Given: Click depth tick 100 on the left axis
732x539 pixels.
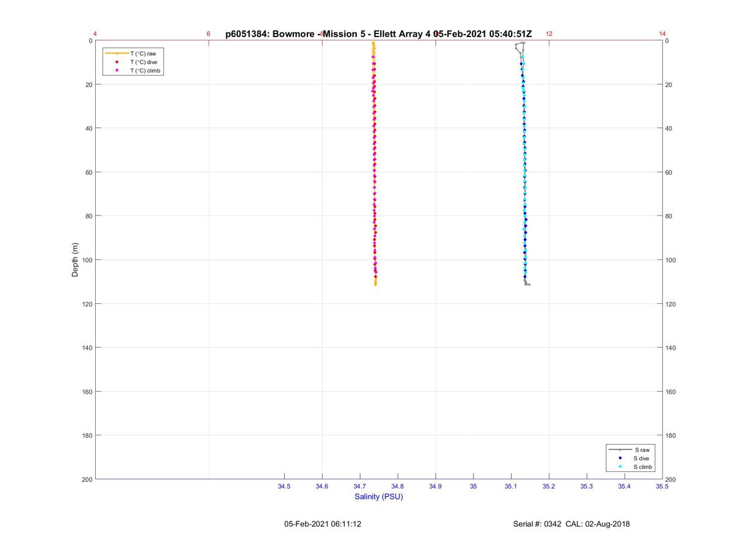Looking at the screenshot, I should click(87, 260).
